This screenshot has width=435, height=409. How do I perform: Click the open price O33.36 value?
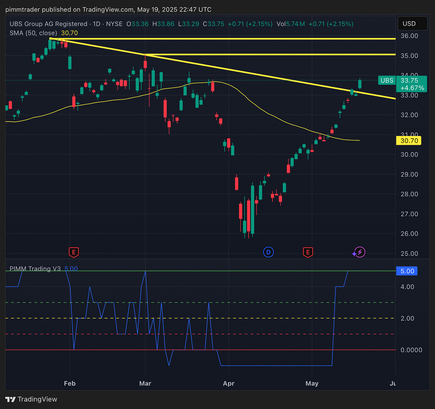point(137,24)
